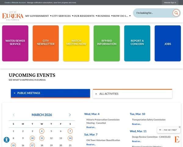Screen dimensions: 183x147
Task: Open the City Services menu
Action: point(62,16)
